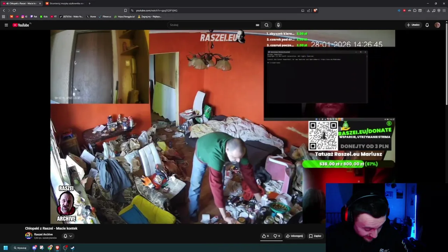This screenshot has height=252, width=448.
Task: Open Brave VPN shield icon
Action: pyautogui.click(x=439, y=10)
